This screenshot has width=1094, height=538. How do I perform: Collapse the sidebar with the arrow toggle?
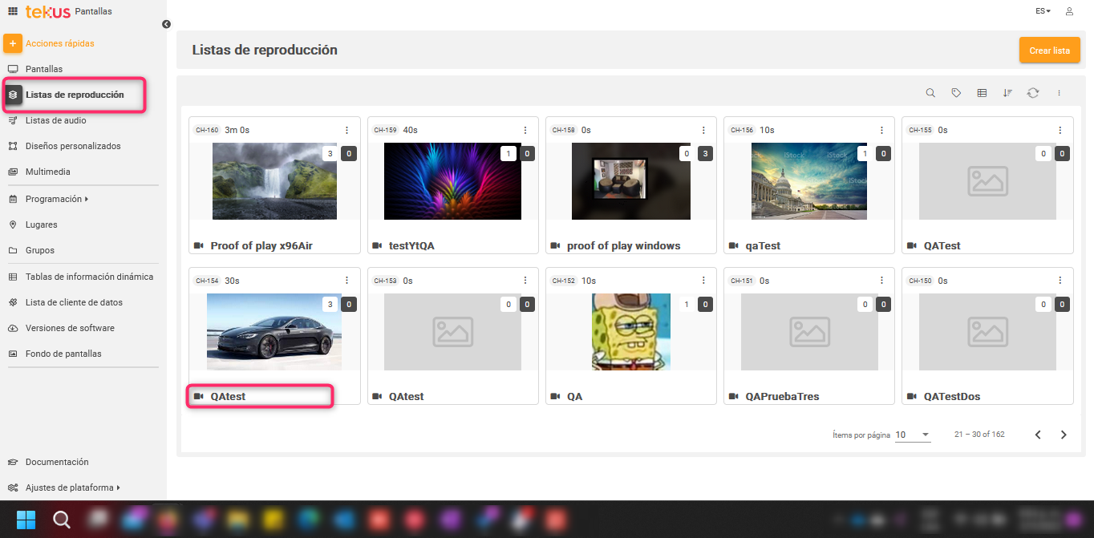[166, 24]
